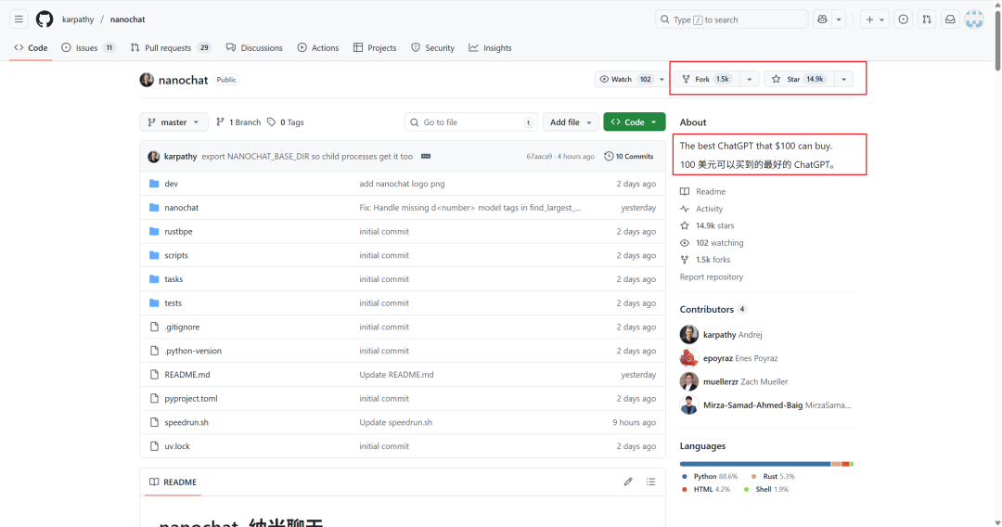Click the Rust 5.3% language entry
Image resolution: width=1002 pixels, height=527 pixels.
773,477
